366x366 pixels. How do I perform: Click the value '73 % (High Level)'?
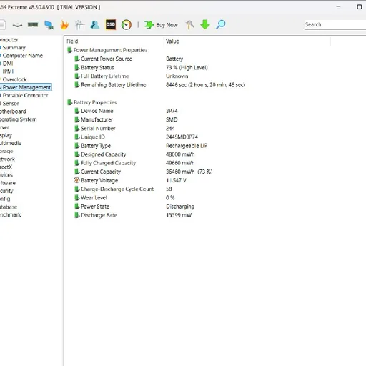pyautogui.click(x=187, y=68)
